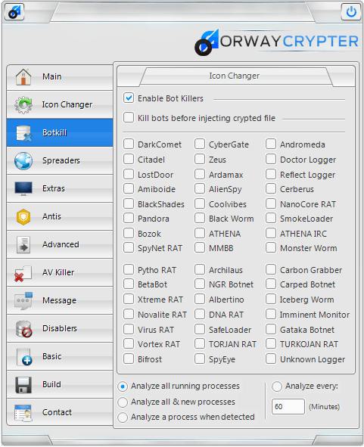Click the database icon beside Botkill
The height and width of the screenshot is (447, 364).
click(24, 133)
